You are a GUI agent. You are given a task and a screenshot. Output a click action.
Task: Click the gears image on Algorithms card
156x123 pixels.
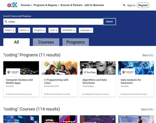[x=98, y=68]
